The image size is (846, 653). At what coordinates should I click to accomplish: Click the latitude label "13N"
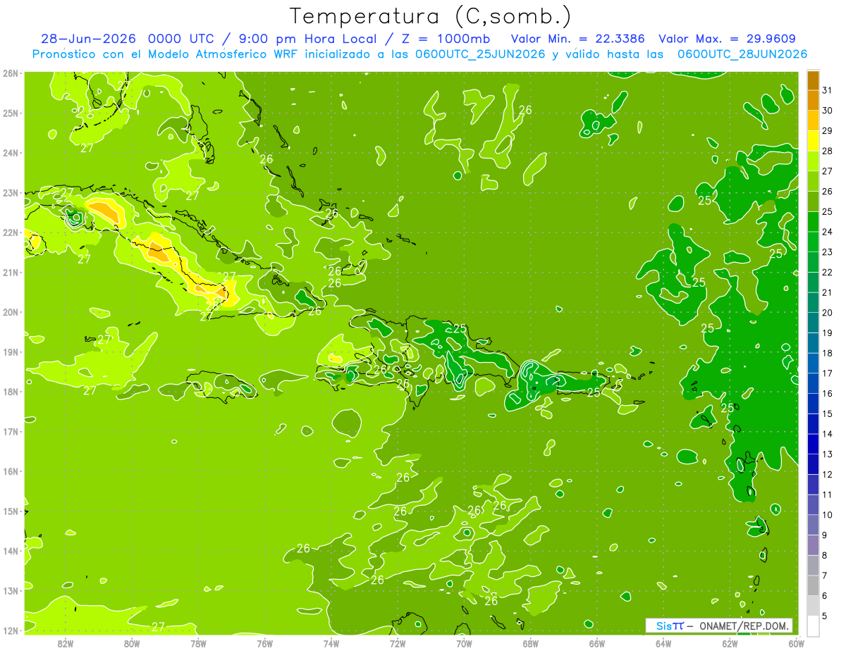11,590
